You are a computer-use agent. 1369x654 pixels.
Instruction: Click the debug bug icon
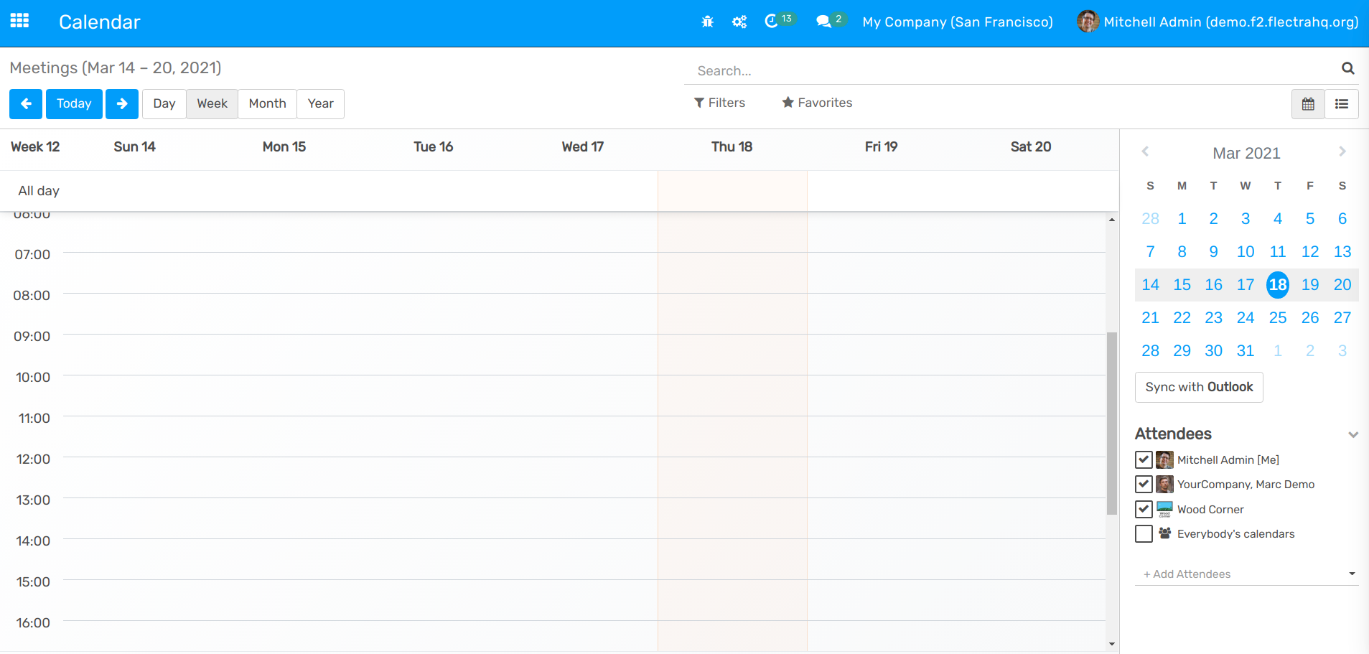tap(707, 22)
